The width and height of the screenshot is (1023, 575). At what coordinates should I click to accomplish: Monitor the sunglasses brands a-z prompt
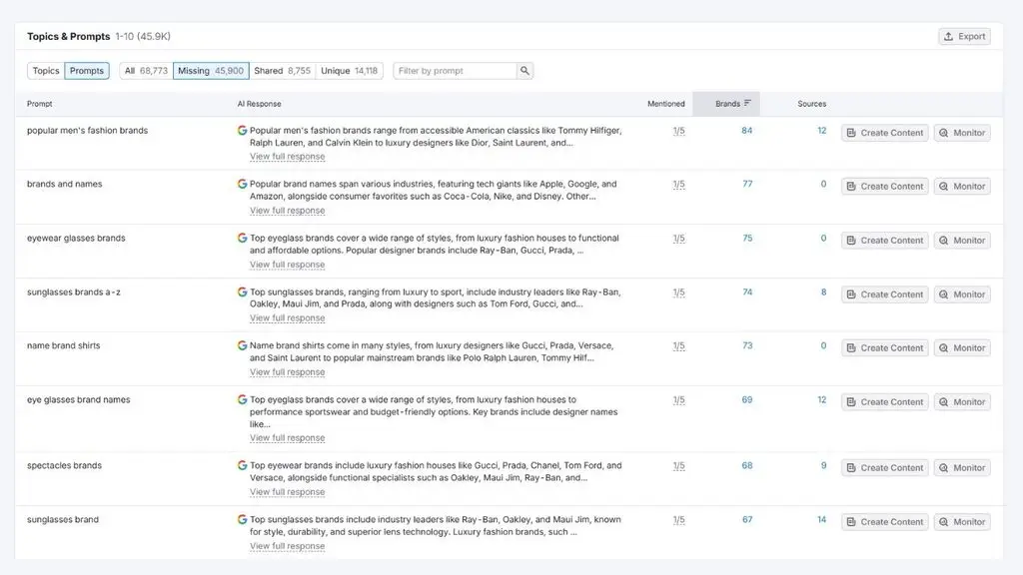pos(962,294)
